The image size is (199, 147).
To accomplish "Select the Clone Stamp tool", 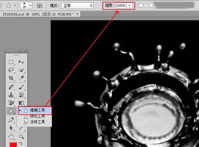I will point(11,95).
